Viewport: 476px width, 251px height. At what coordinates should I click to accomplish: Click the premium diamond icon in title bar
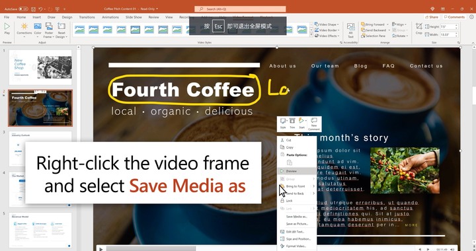[x=432, y=9]
